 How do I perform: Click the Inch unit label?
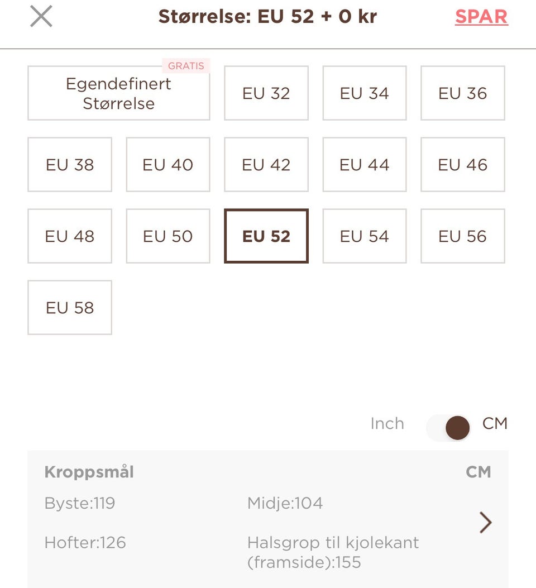point(387,424)
